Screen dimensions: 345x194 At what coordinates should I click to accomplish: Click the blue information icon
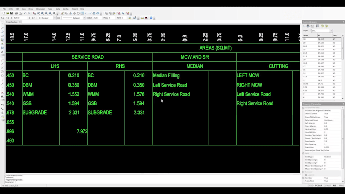(151, 18)
